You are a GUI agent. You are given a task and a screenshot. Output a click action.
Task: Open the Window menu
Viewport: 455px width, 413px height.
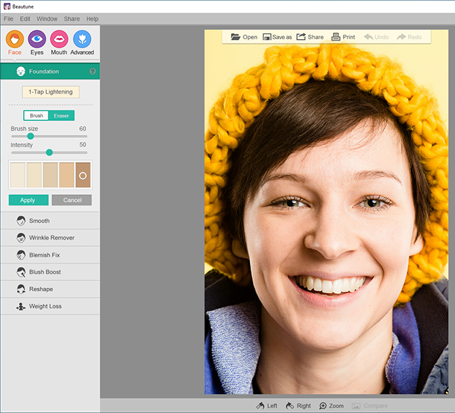[x=47, y=19]
